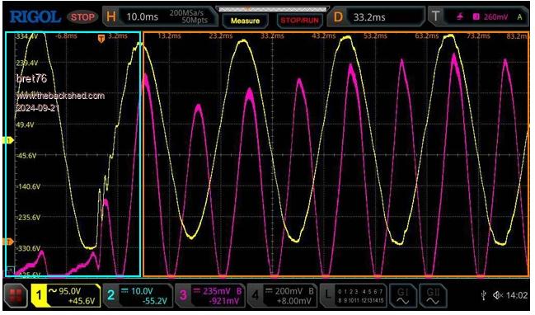The height and width of the screenshot is (315, 535).
Task: Tap the speaker mute icon
Action: pos(498,295)
